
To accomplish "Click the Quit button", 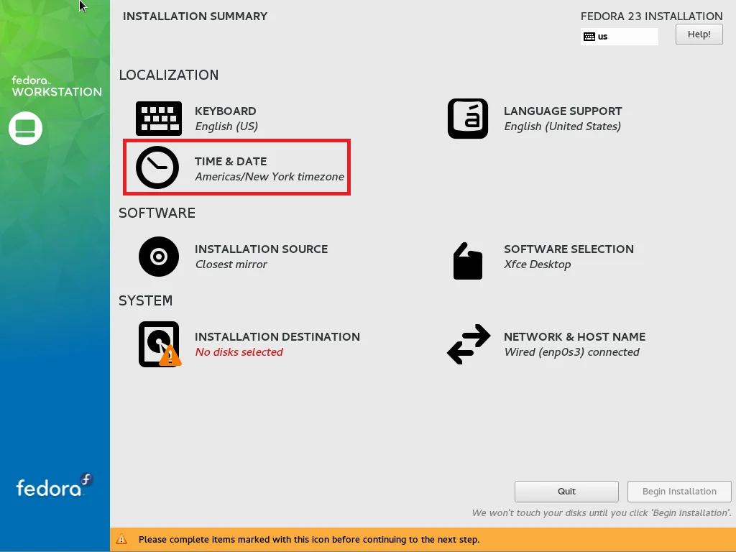I will click(566, 492).
